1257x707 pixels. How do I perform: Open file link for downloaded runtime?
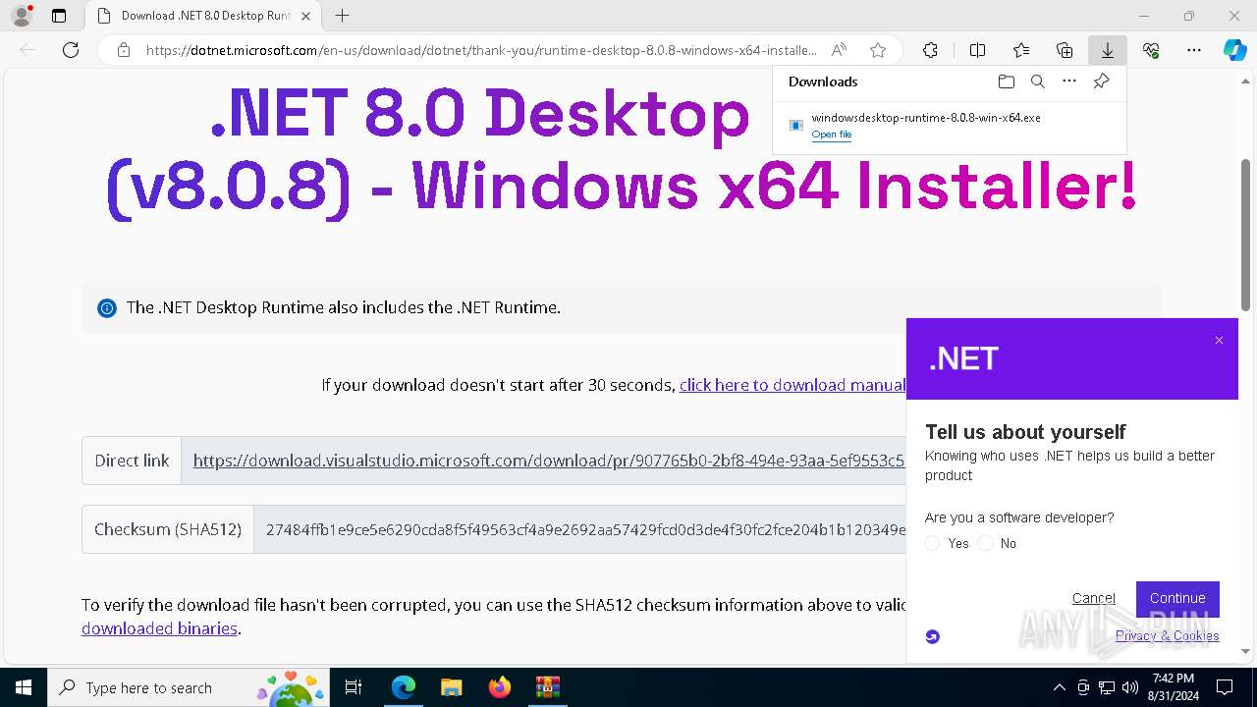point(832,135)
